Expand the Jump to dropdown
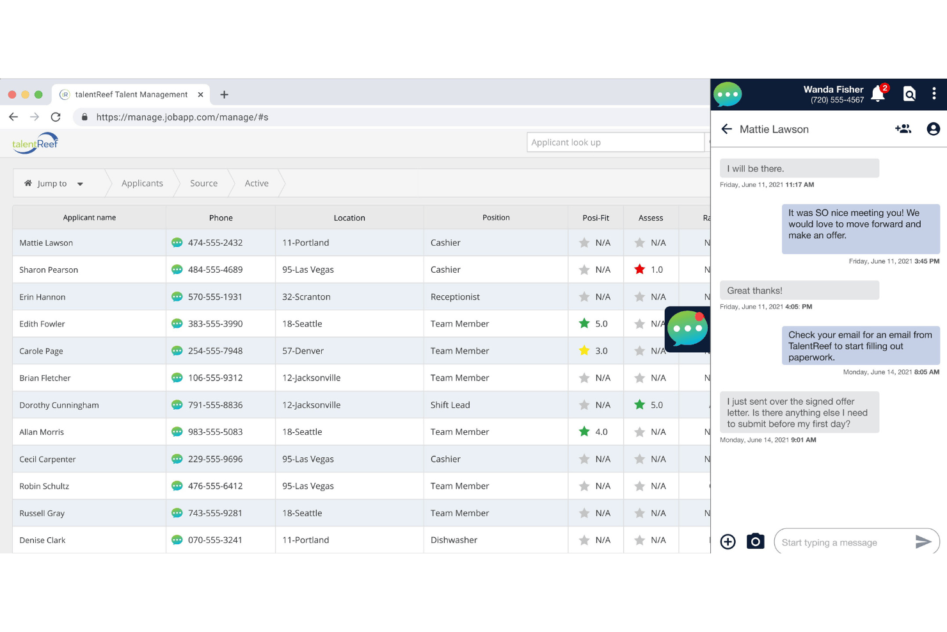 point(54,183)
